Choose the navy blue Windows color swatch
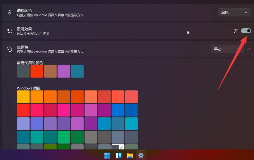This screenshot has height=160, width=254. [132, 110]
